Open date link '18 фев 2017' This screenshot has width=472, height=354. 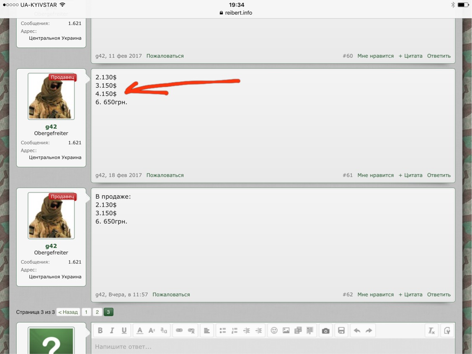click(x=125, y=175)
